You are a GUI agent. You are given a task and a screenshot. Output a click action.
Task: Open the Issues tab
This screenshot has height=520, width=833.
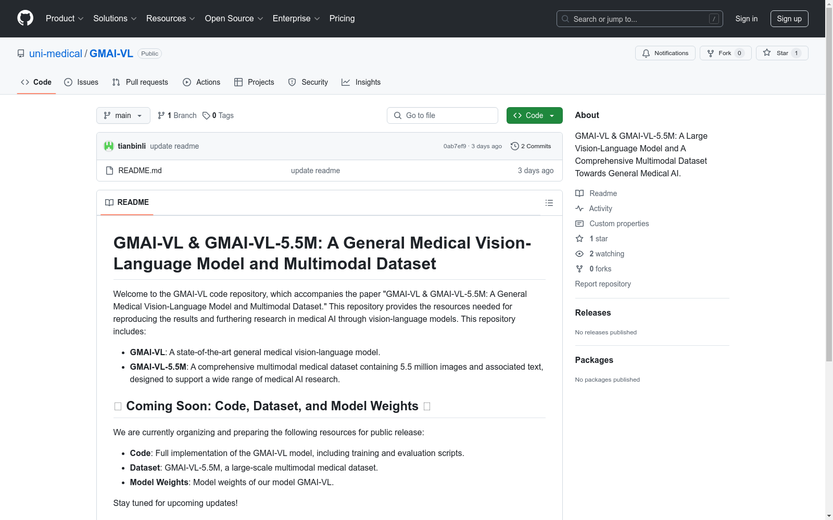pos(81,82)
